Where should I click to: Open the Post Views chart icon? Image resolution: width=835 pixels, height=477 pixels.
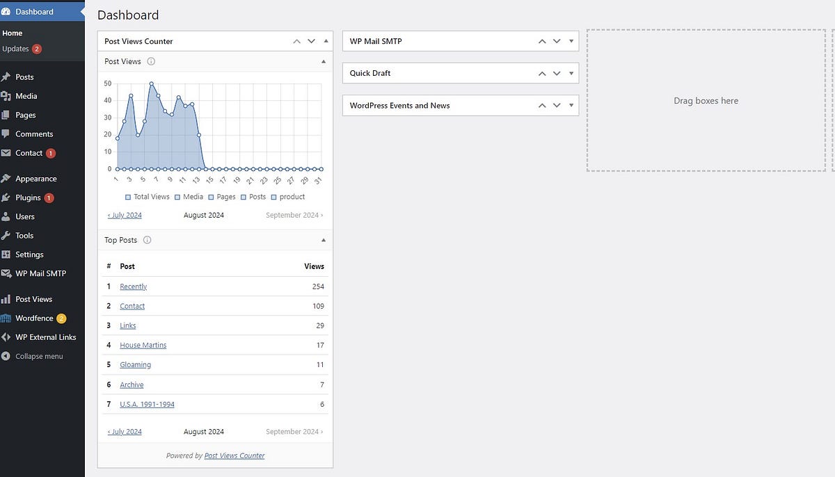7,298
